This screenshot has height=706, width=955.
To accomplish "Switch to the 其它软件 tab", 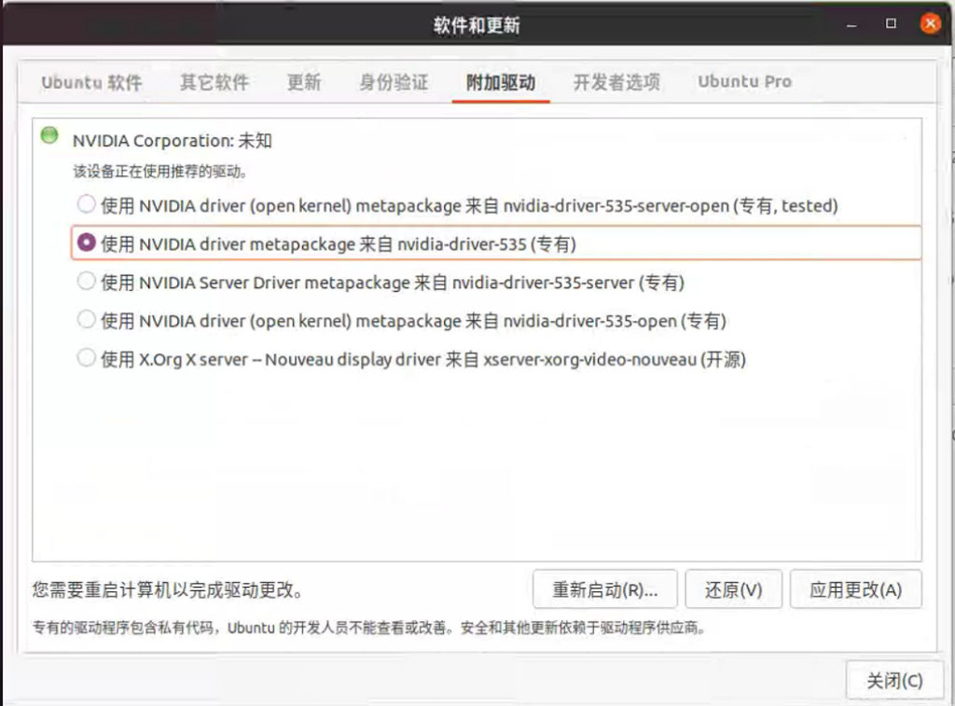I will (x=215, y=82).
